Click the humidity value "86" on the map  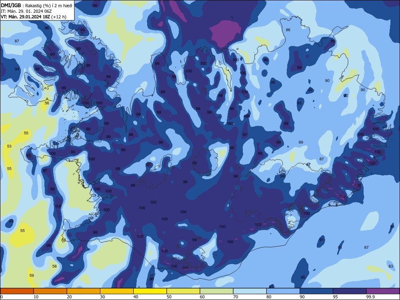(x=288, y=30)
